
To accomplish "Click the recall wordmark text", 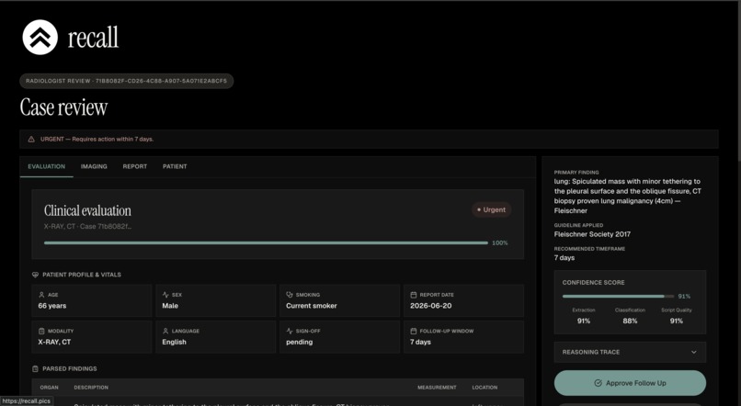I will coord(93,38).
